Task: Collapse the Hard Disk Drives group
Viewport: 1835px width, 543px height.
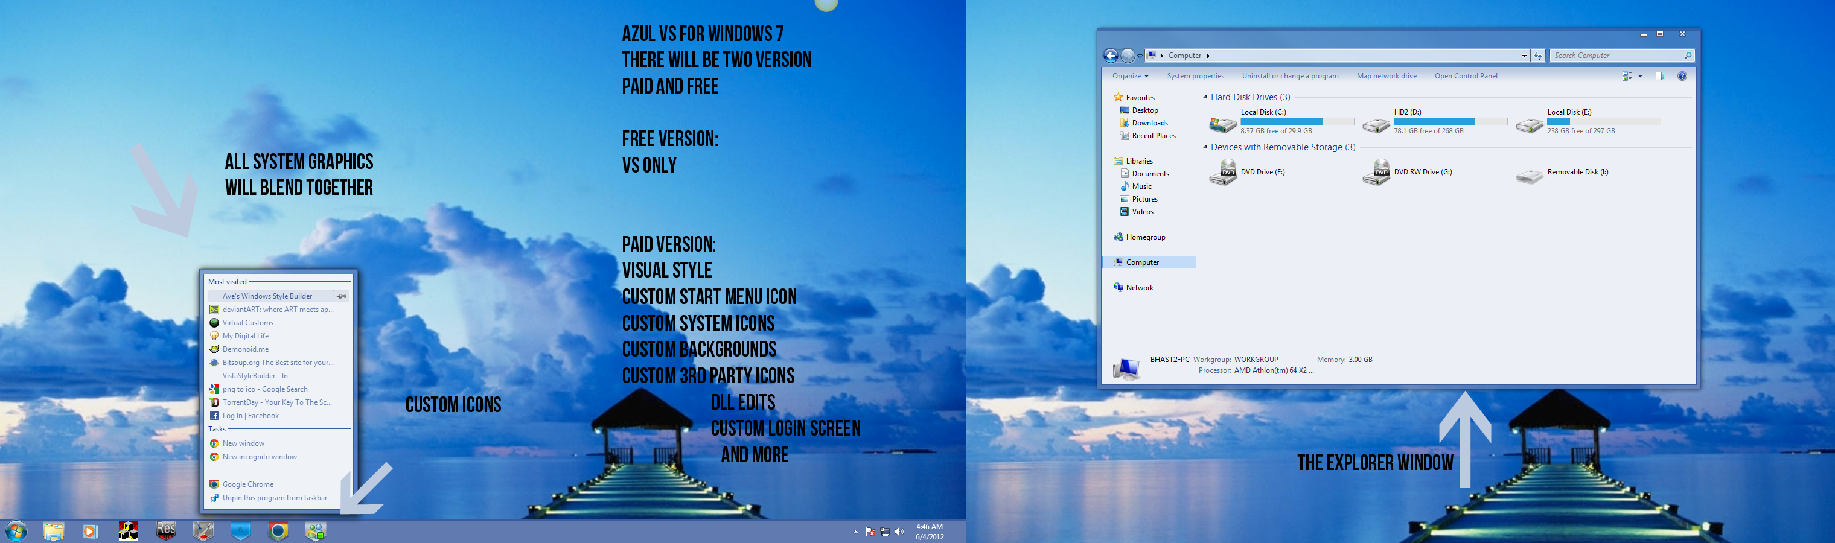Action: [1205, 97]
